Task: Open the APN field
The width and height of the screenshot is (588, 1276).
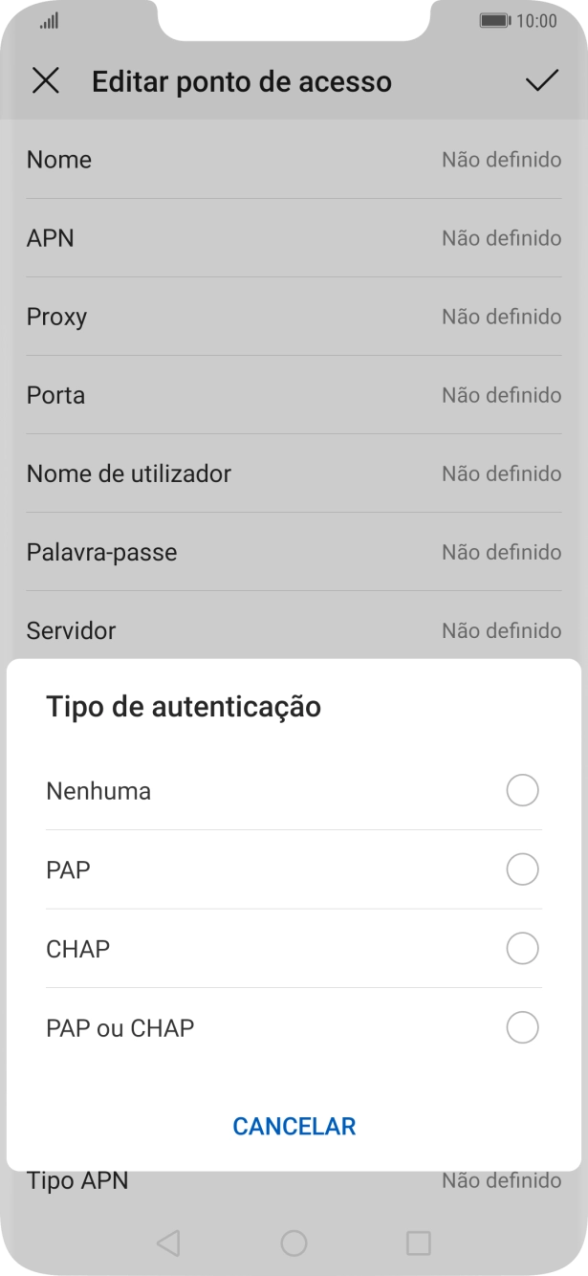Action: pos(294,238)
